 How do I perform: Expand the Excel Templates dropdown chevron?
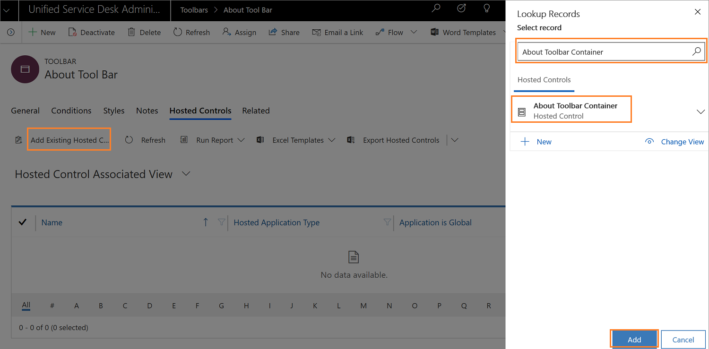coord(331,140)
